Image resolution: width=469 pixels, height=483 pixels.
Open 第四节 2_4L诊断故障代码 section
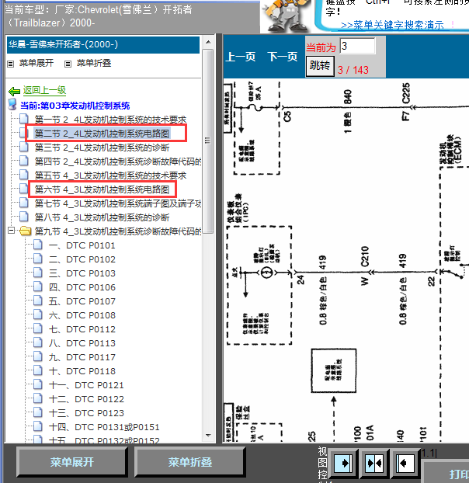[x=117, y=161]
